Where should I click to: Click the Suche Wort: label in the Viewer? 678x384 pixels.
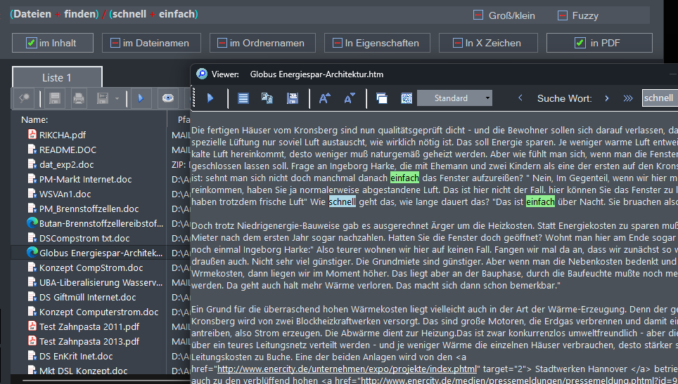coord(564,98)
